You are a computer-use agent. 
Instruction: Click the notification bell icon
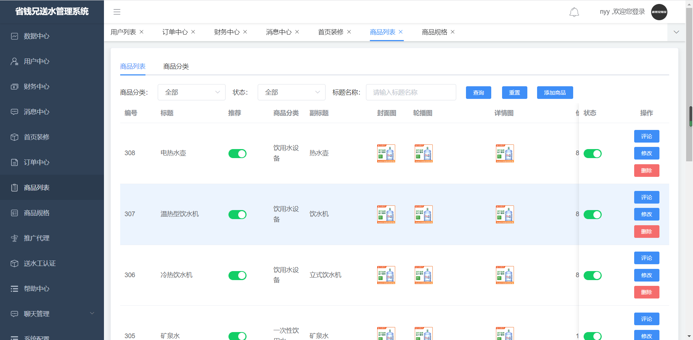click(574, 12)
